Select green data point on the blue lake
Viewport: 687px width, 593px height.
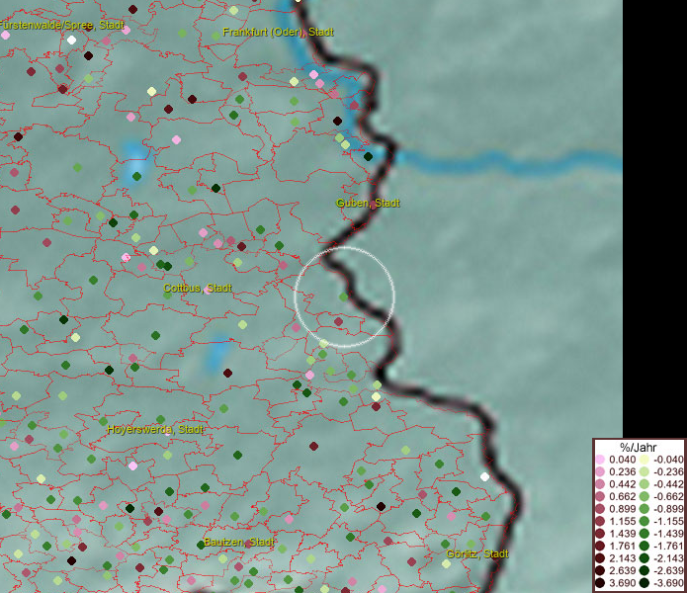tap(136, 177)
